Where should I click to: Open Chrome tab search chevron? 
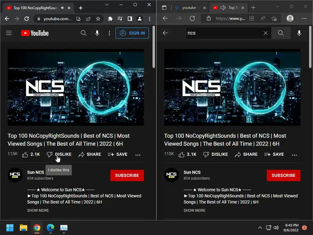pyautogui.click(x=107, y=5)
